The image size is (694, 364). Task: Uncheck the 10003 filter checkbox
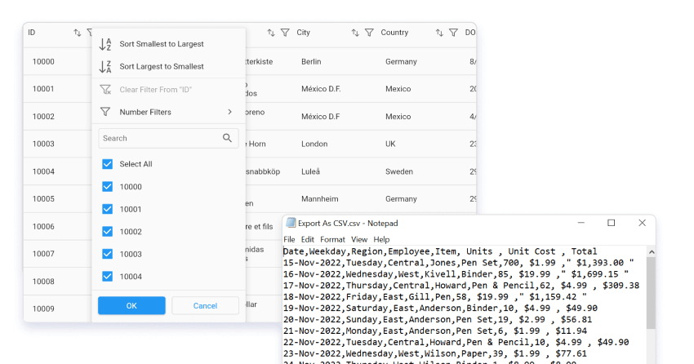point(108,255)
